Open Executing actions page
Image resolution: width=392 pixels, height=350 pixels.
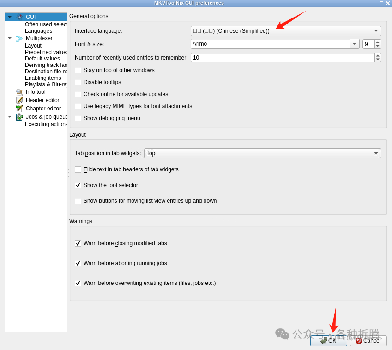click(46, 124)
